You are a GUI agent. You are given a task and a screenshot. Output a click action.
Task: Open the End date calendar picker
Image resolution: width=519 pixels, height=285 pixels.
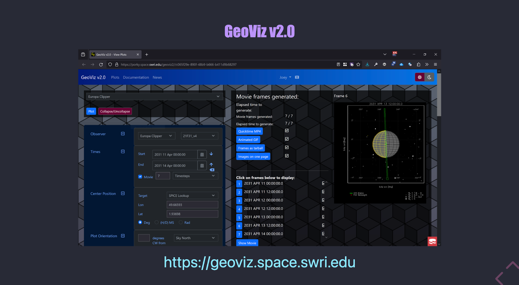click(x=202, y=166)
